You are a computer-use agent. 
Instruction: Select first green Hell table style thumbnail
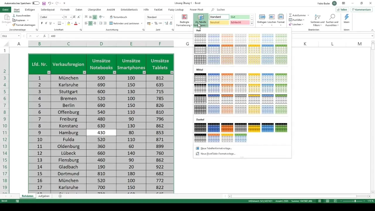click(281, 38)
